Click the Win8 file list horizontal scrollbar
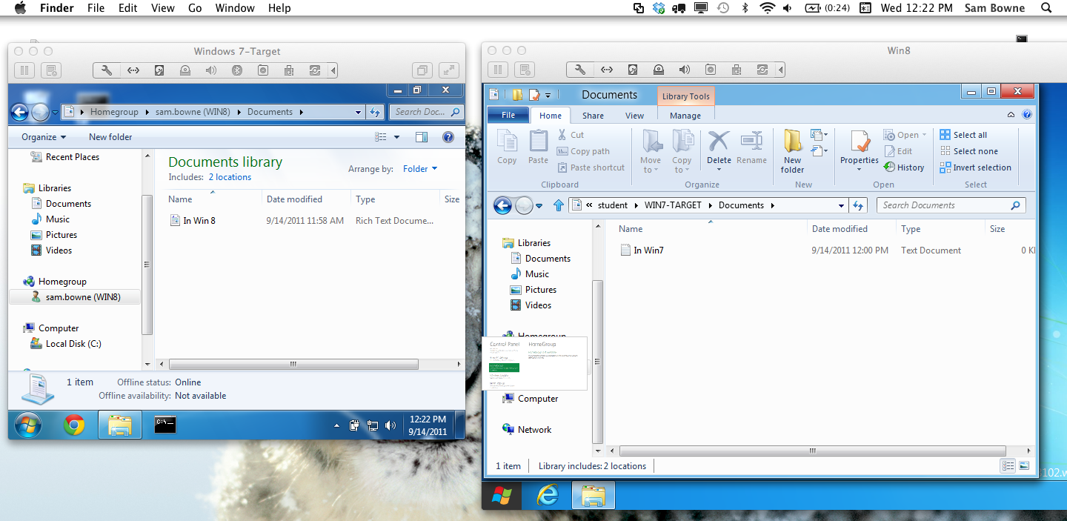 (x=812, y=451)
